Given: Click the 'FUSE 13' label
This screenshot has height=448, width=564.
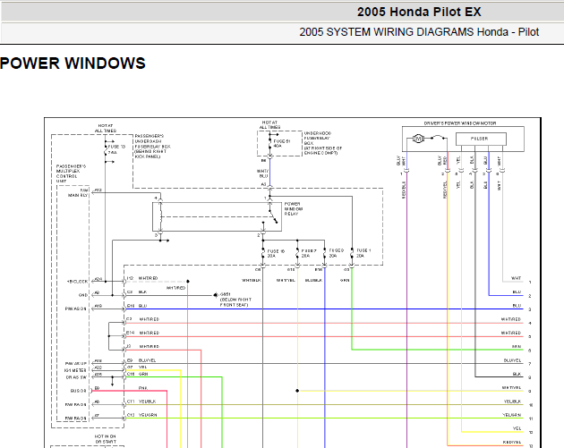Looking at the screenshot, I should pos(117,147).
